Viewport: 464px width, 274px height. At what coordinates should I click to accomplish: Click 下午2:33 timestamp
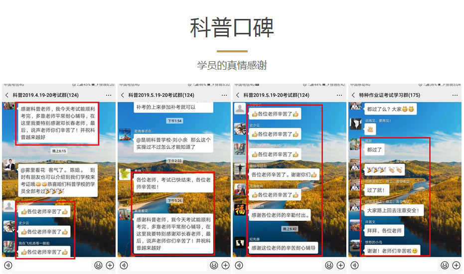point(174,161)
